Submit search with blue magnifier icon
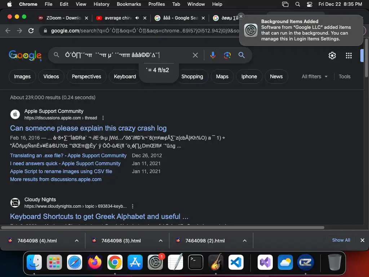This screenshot has height=277, width=369. (x=241, y=55)
